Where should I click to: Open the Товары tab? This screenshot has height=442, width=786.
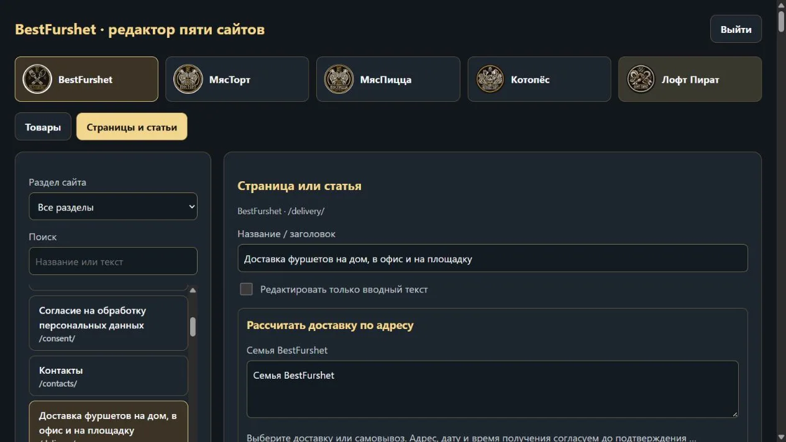[x=43, y=127]
